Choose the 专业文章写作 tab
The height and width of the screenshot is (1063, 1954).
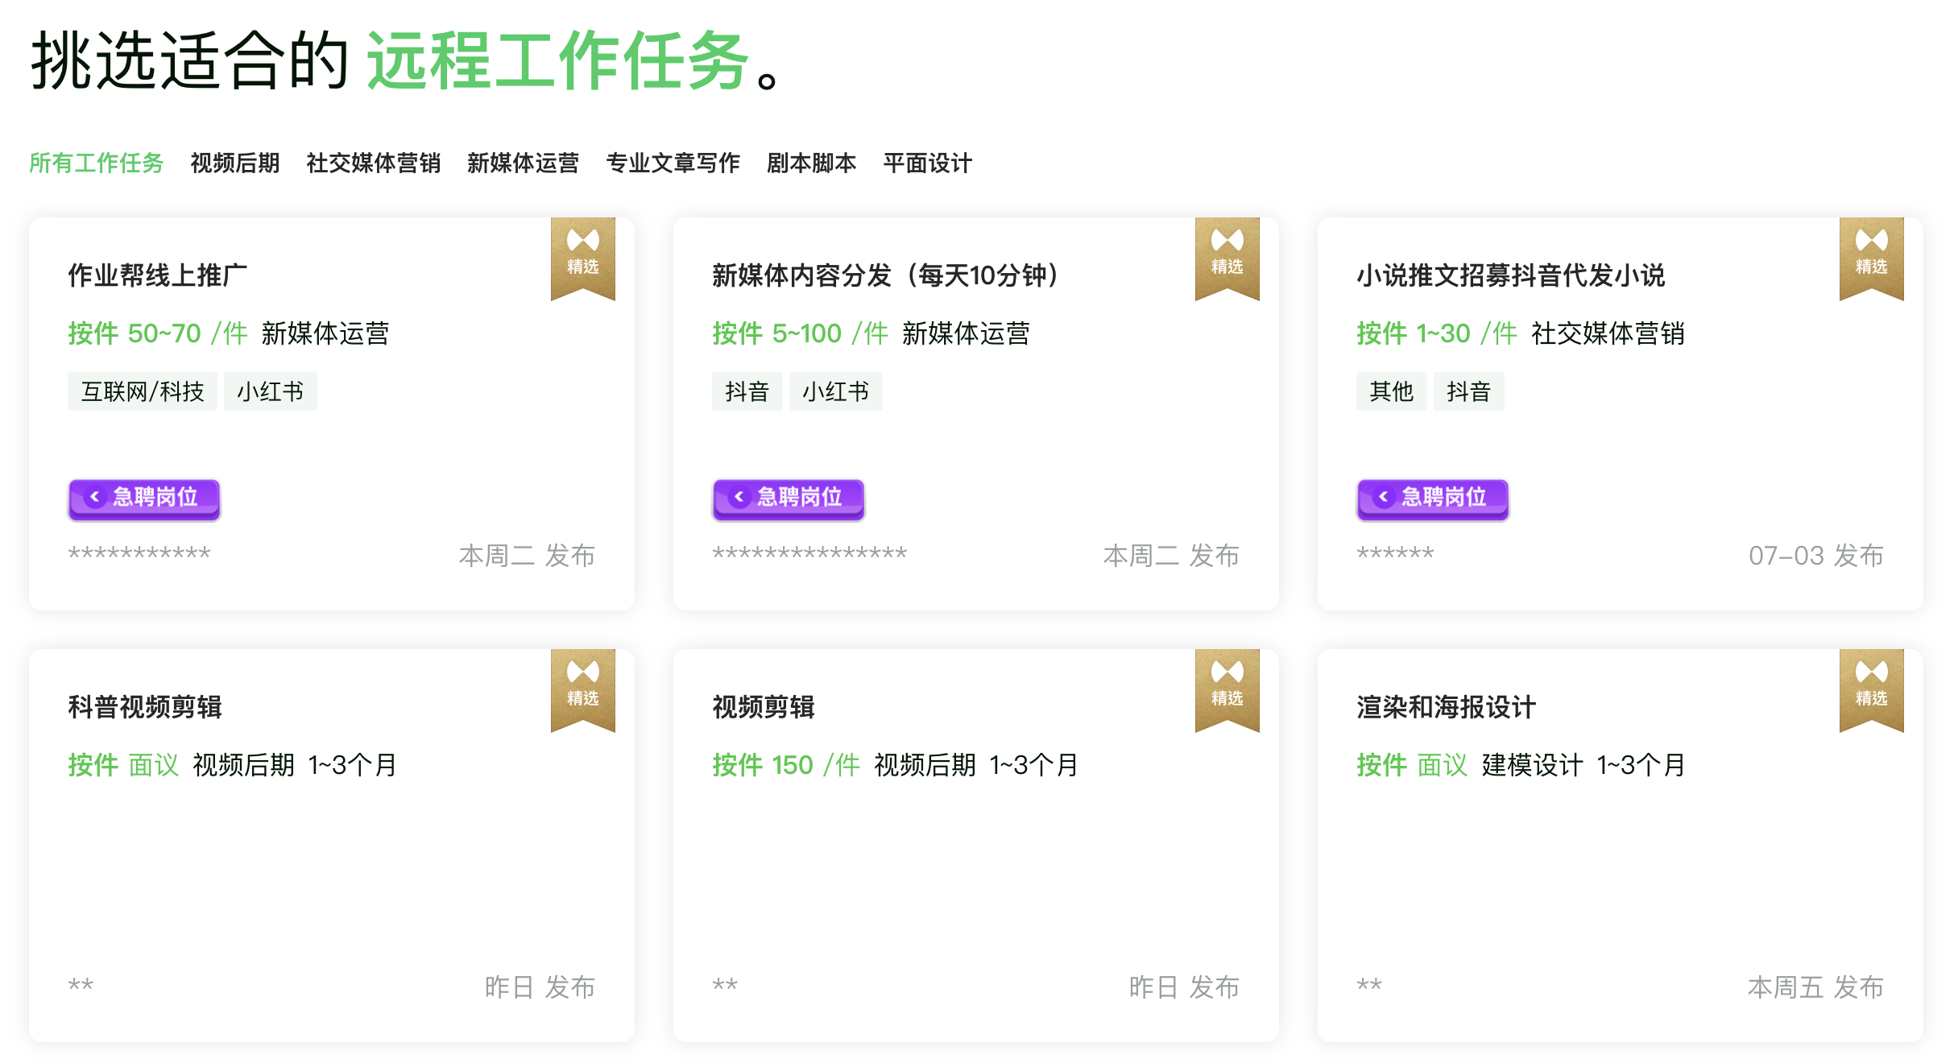[x=673, y=163]
